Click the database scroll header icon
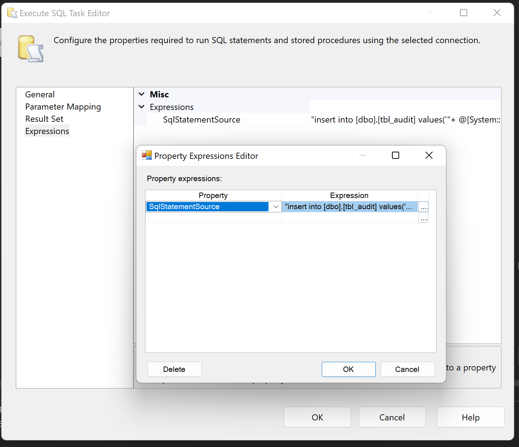 (31, 49)
